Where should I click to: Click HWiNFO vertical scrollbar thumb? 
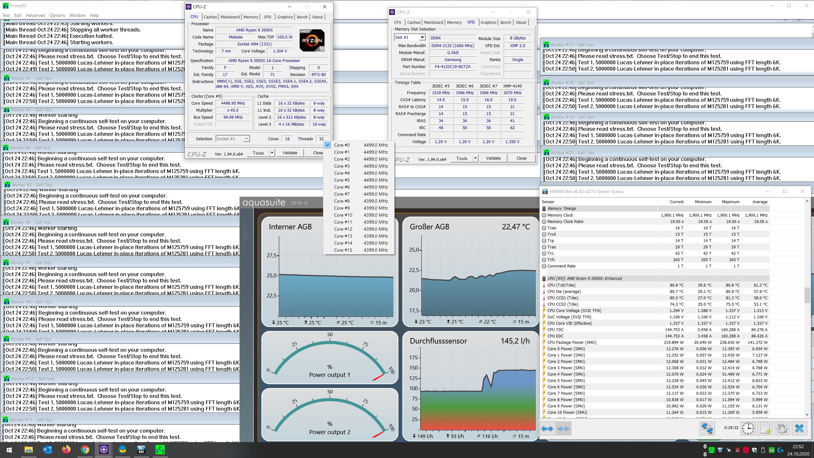(x=807, y=295)
